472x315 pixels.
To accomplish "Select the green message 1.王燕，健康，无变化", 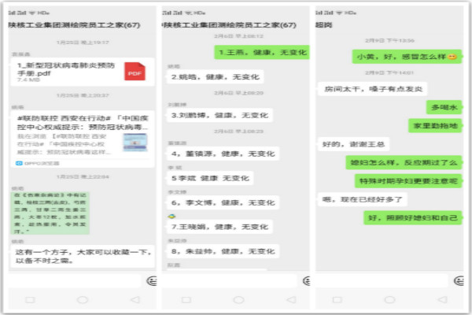I will tap(262, 54).
